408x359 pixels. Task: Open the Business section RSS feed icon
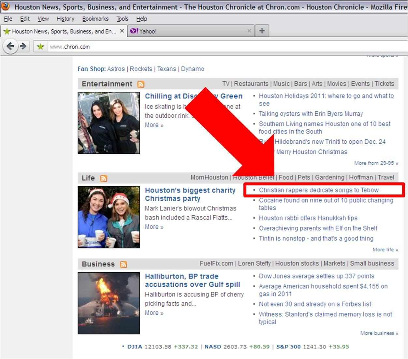(123, 265)
